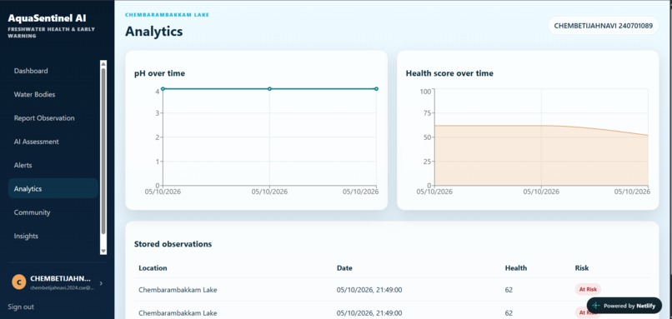Click the Netlify logo icon
Image resolution: width=672 pixels, height=319 pixels.
click(596, 306)
